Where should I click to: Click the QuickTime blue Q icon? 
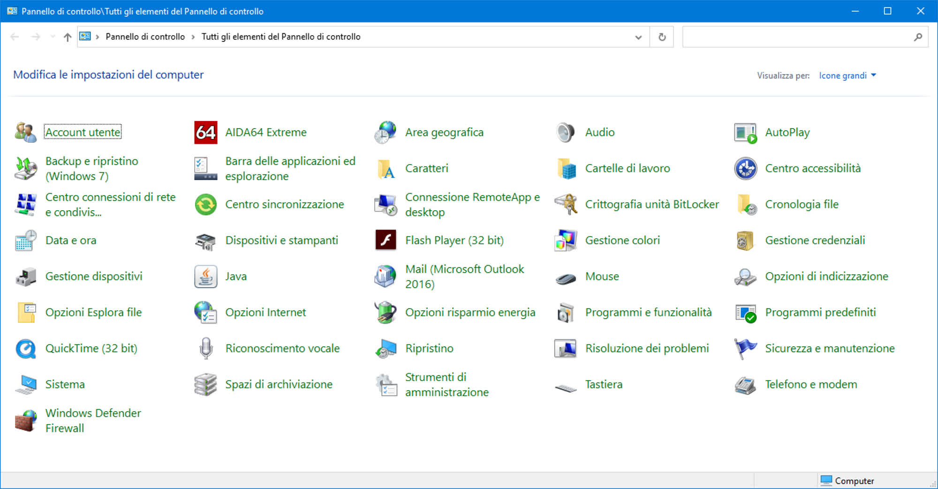[x=26, y=349]
